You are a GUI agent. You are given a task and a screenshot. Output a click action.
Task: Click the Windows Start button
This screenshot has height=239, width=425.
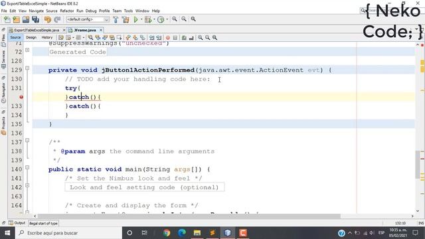click(x=7, y=233)
